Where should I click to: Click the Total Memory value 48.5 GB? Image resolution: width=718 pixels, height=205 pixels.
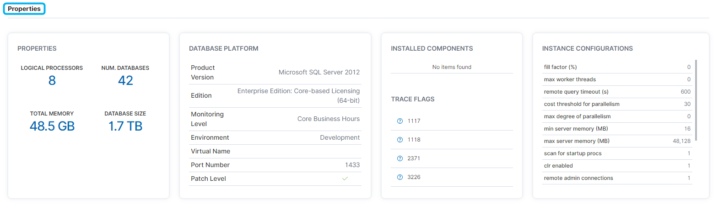pos(52,126)
